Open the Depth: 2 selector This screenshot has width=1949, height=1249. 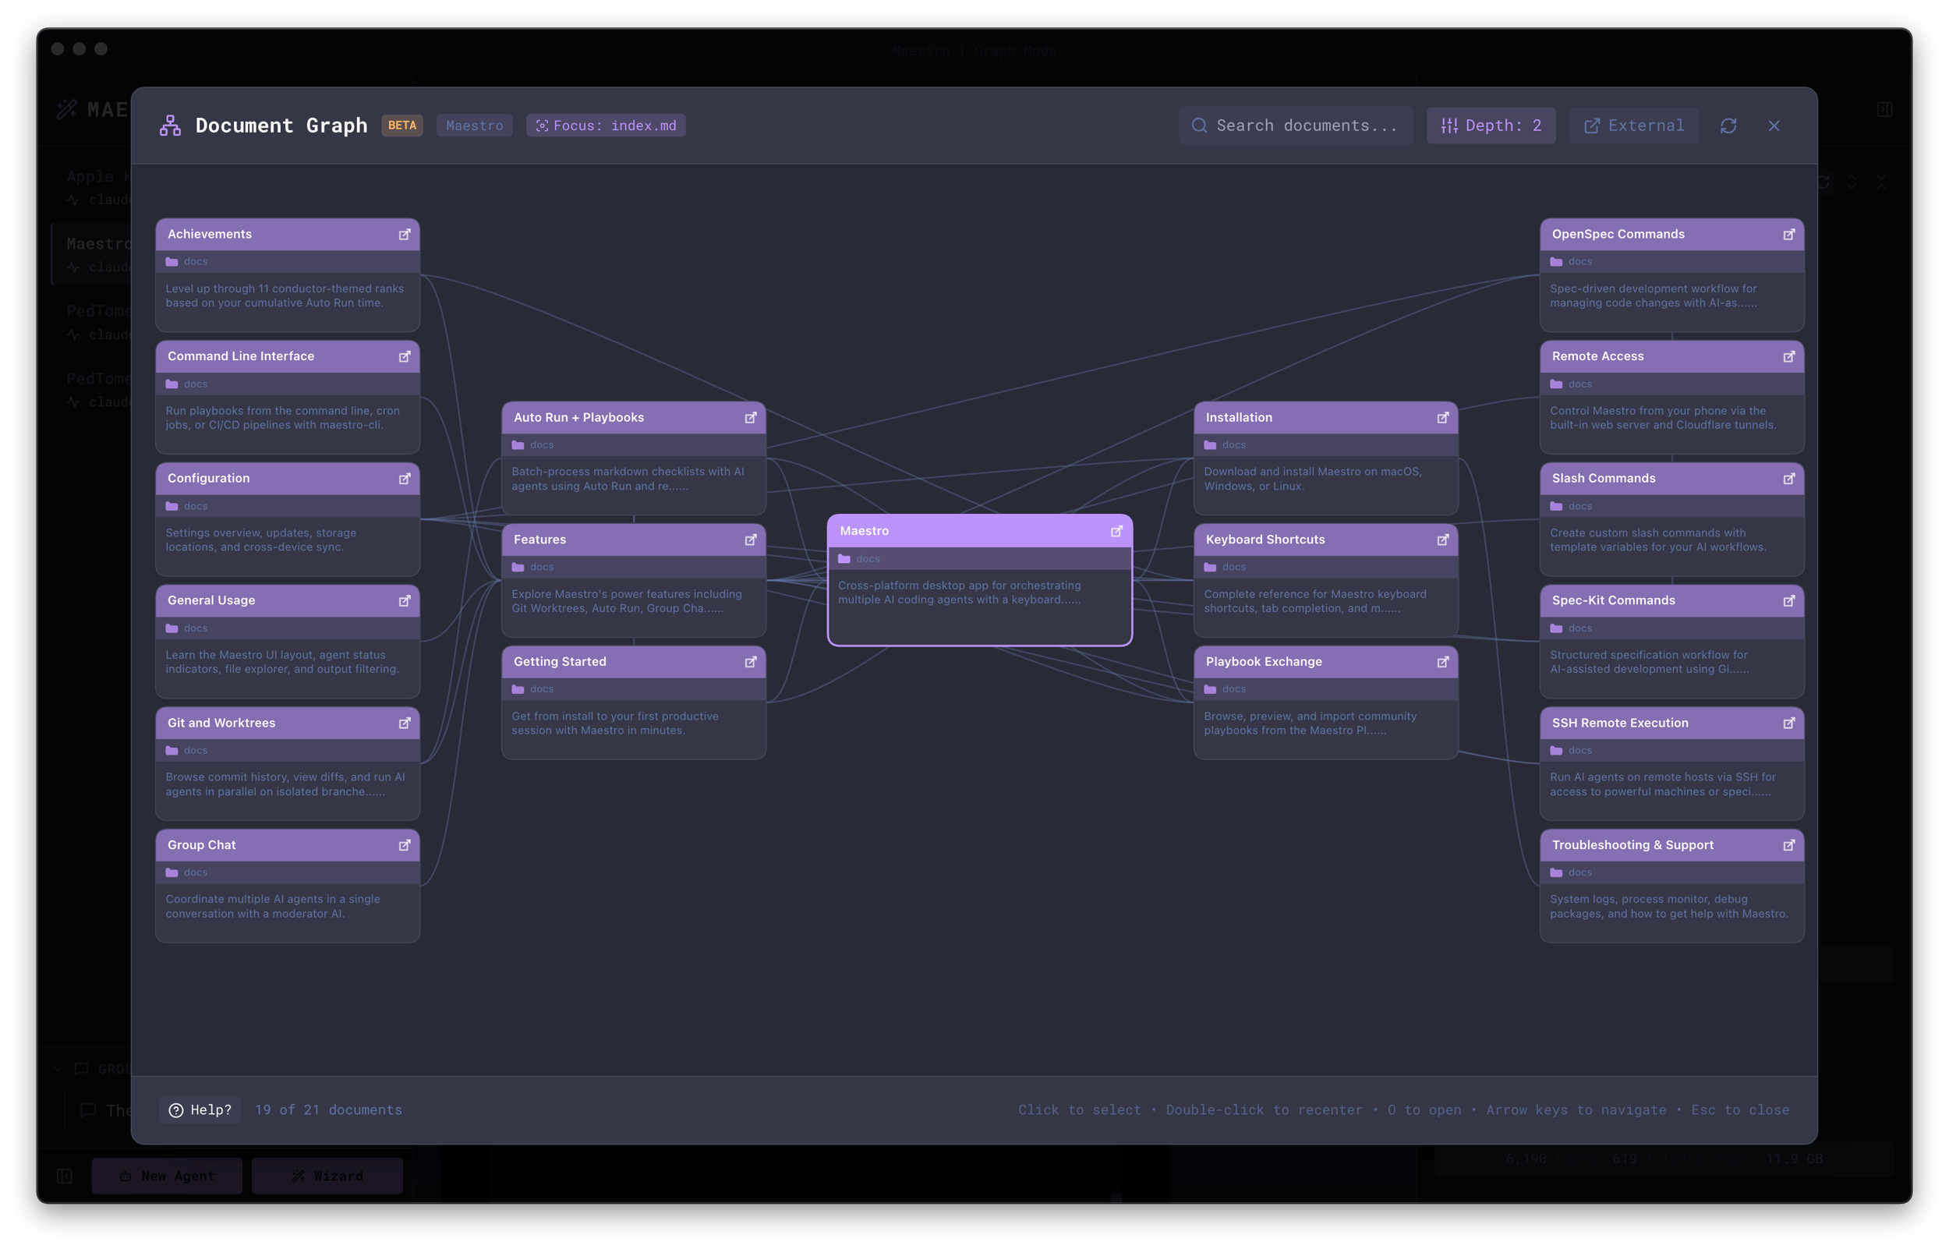[x=1491, y=126]
